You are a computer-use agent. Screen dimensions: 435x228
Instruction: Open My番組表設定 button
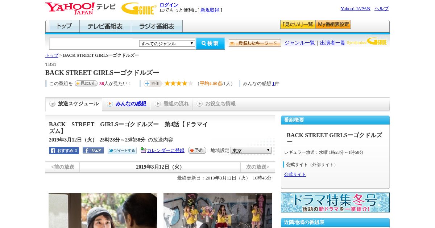click(333, 25)
